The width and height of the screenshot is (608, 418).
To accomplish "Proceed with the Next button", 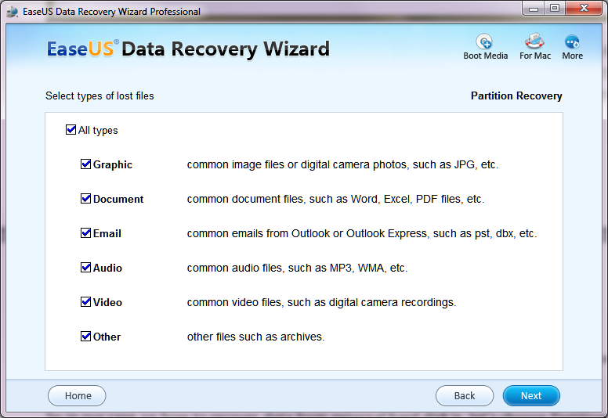I will pos(531,395).
